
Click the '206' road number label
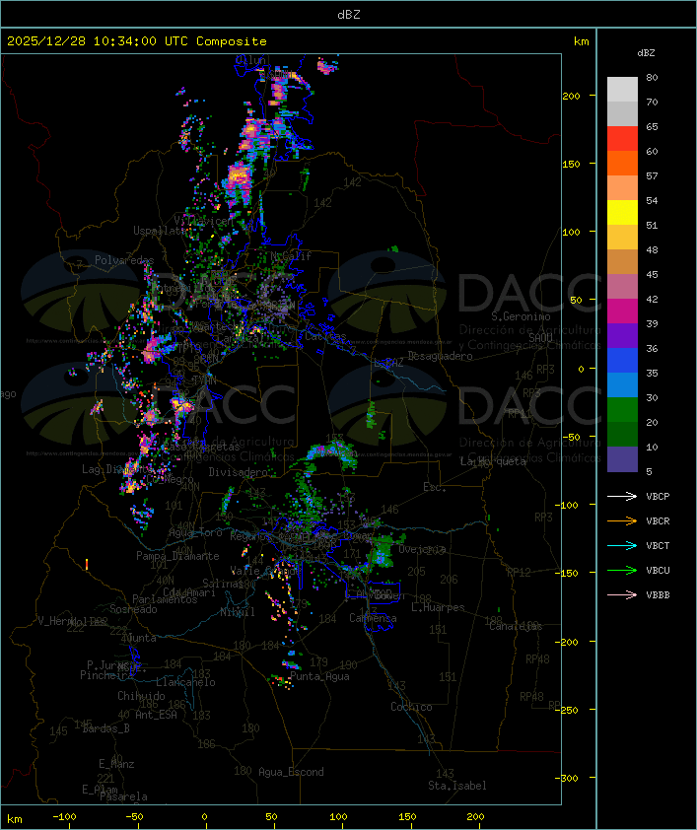pyautogui.click(x=449, y=579)
